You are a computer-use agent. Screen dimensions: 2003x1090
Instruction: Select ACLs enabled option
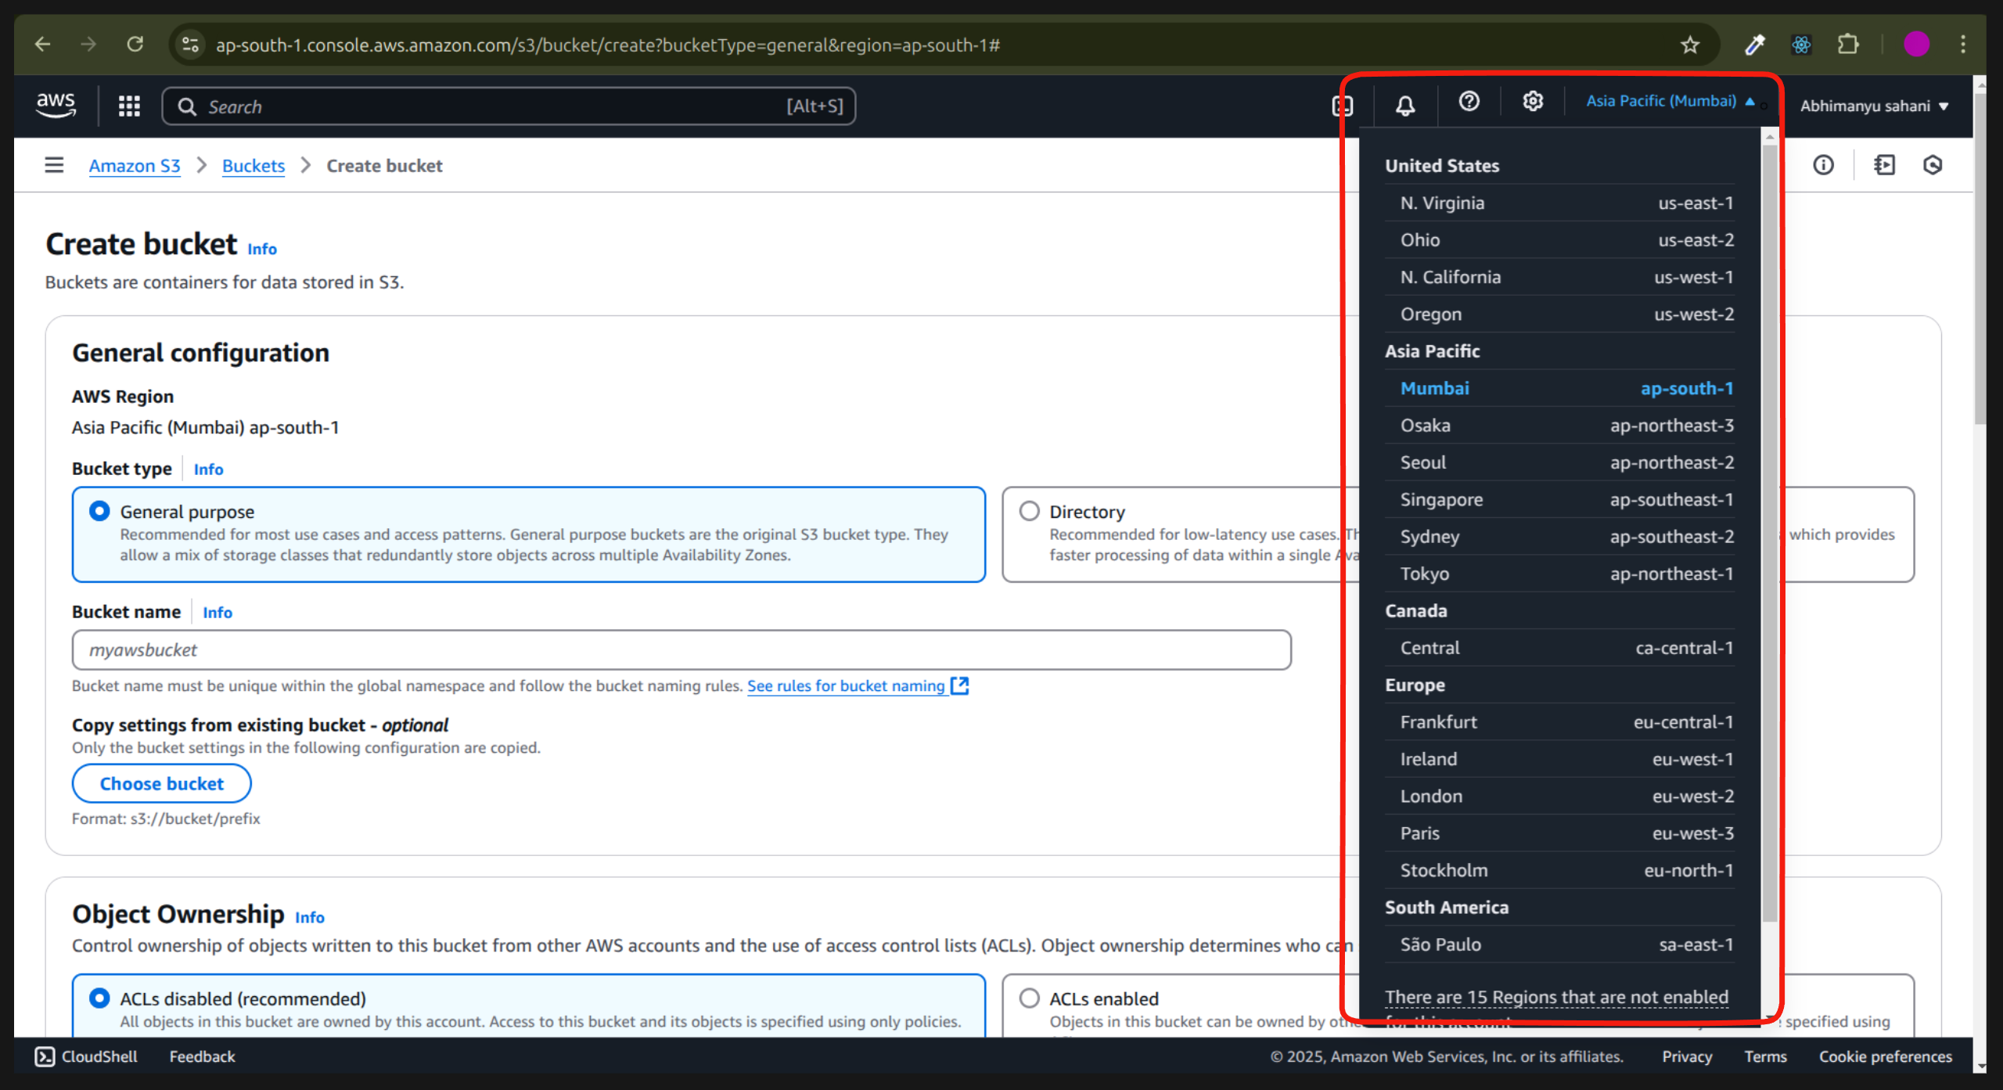[1029, 998]
